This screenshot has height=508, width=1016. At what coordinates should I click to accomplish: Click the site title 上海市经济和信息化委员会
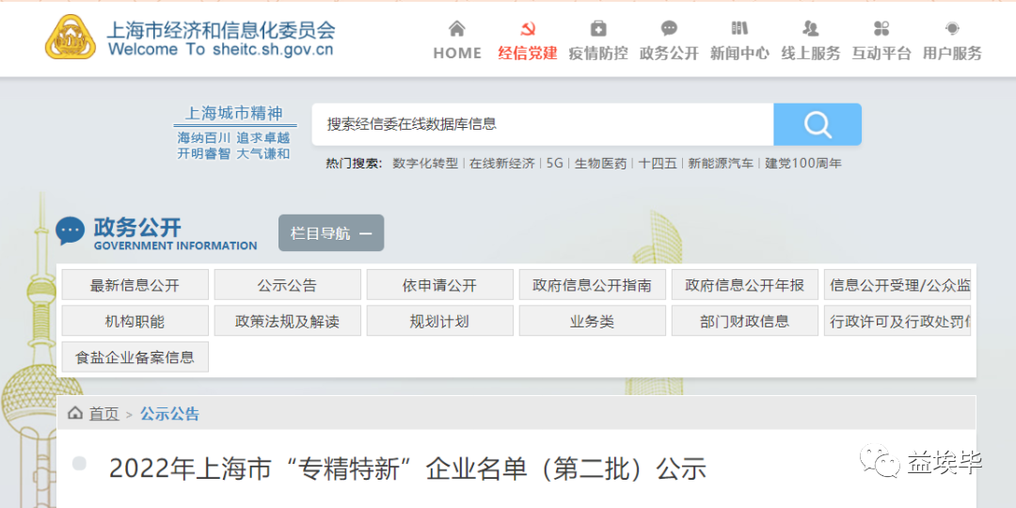[221, 29]
